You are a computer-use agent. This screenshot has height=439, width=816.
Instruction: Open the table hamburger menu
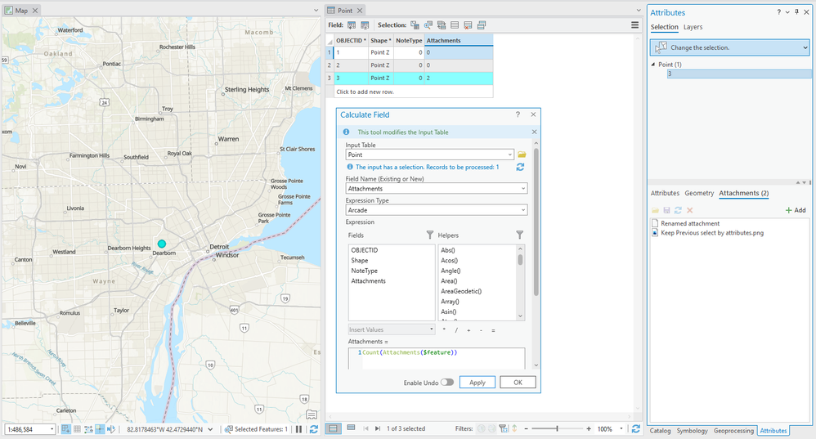point(635,25)
